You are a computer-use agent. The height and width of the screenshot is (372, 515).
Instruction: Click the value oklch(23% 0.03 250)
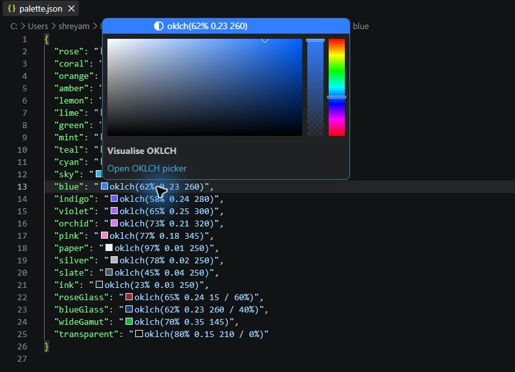(x=152, y=285)
